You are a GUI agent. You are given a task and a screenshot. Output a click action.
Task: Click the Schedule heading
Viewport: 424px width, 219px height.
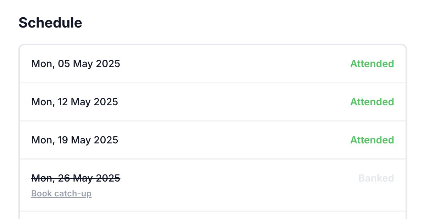coord(50,23)
